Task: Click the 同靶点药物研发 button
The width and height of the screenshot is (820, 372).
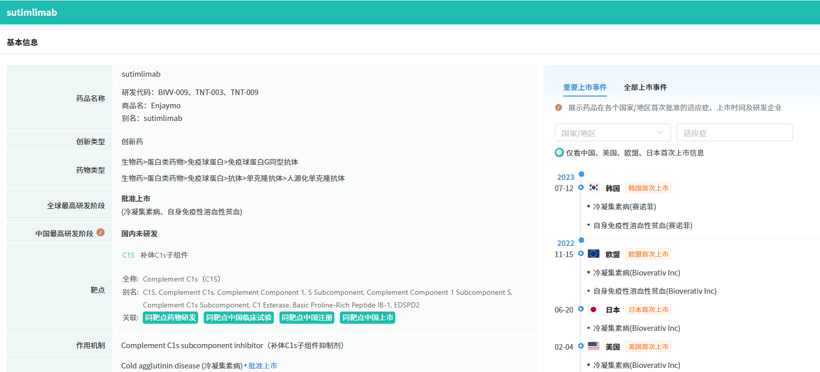Action: tap(171, 318)
